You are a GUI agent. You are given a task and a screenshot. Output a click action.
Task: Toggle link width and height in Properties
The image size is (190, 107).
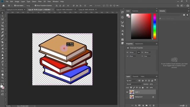point(139,52)
